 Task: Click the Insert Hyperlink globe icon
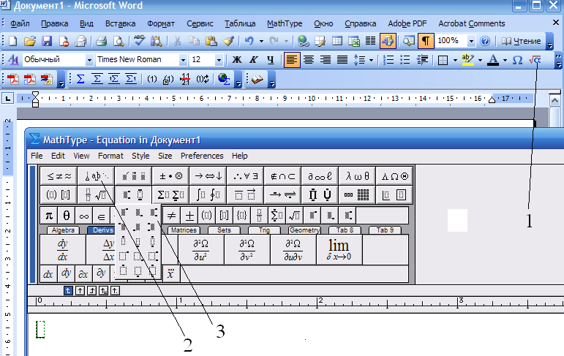coord(304,41)
